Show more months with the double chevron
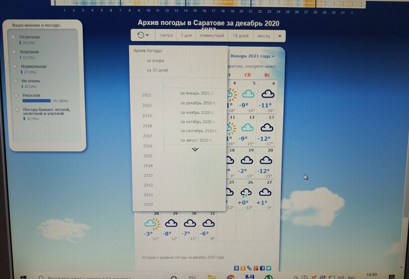The image size is (409, 279). [195, 149]
